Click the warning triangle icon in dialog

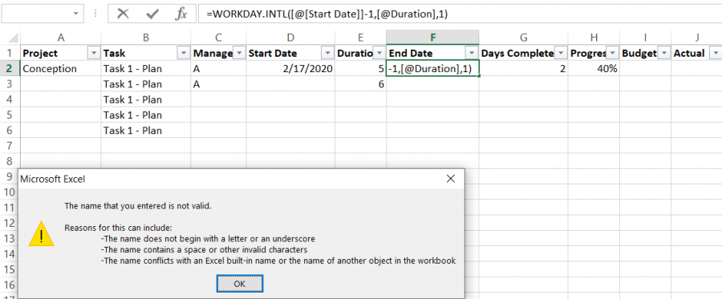coord(41,233)
